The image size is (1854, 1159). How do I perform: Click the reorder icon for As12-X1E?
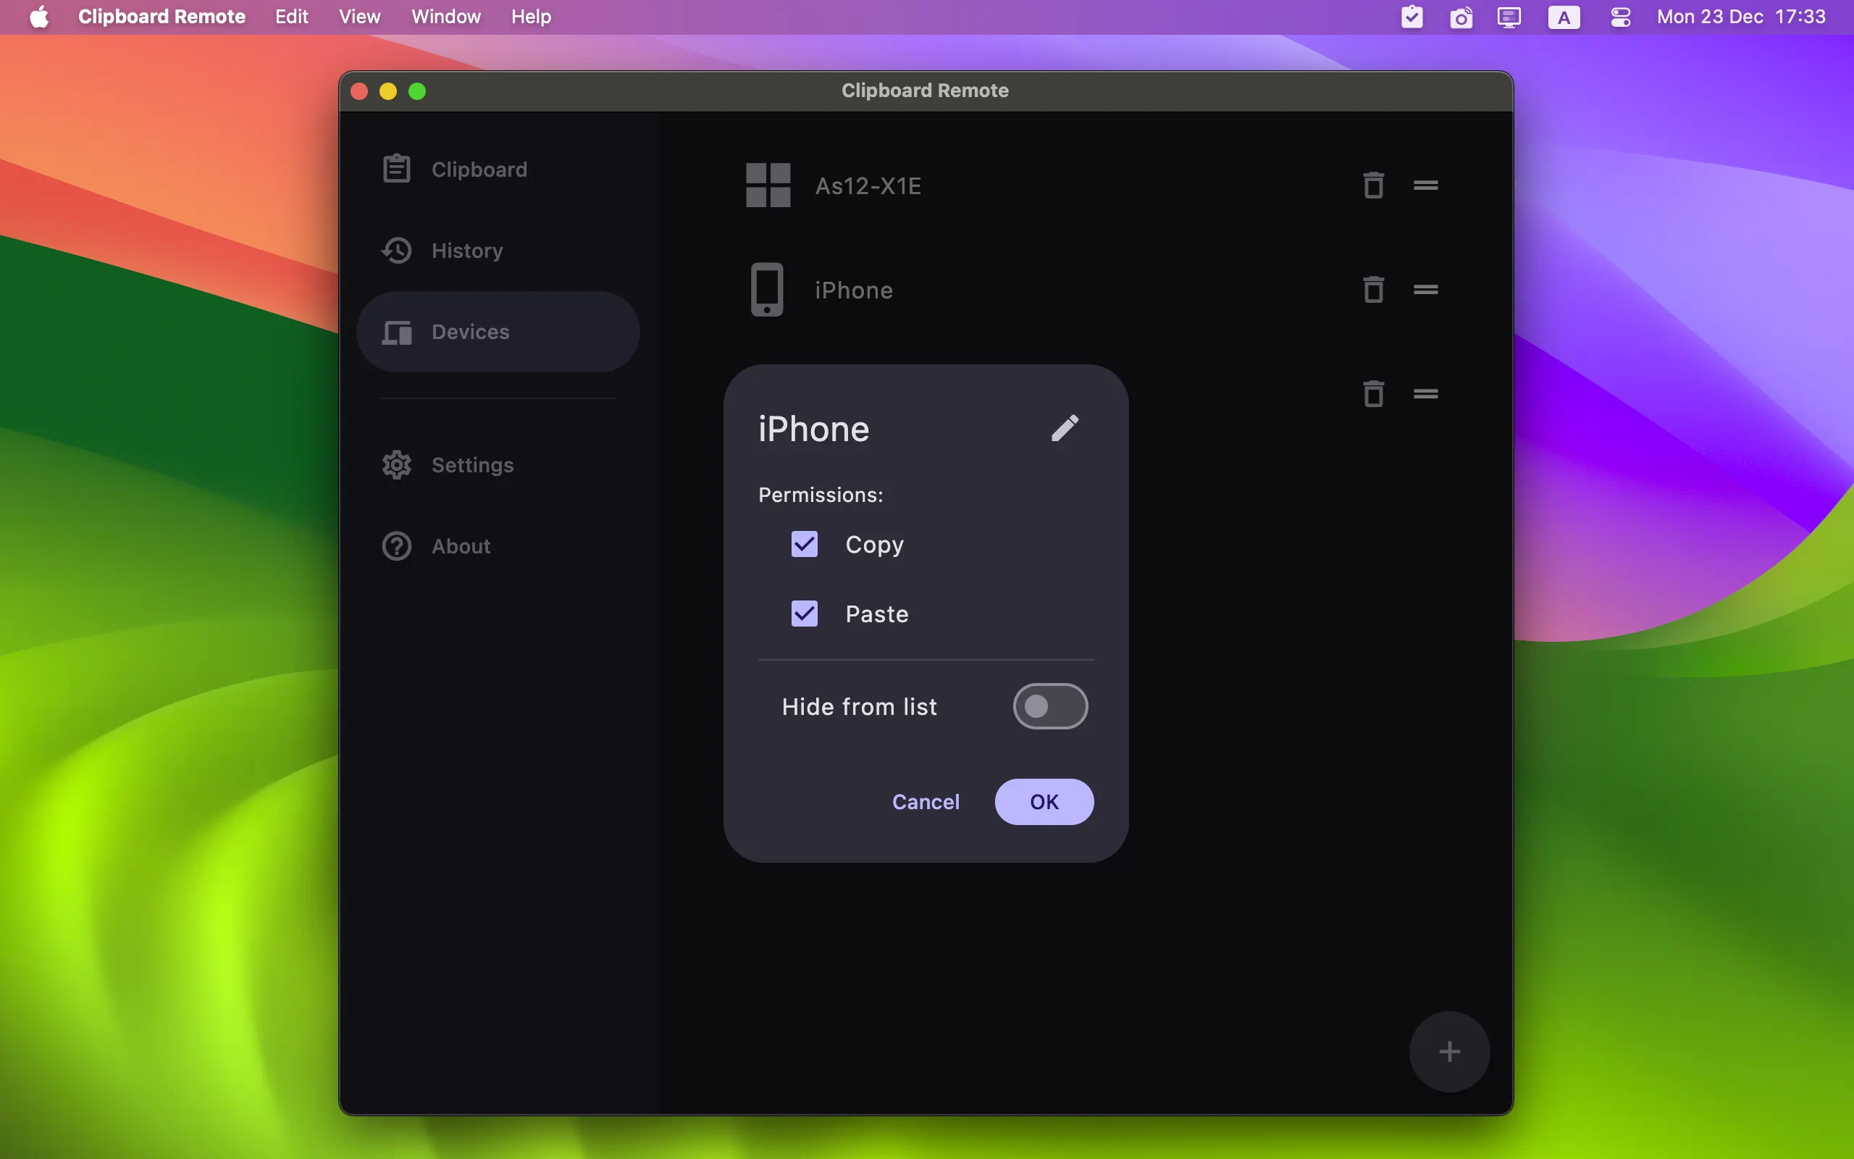pos(1425,184)
